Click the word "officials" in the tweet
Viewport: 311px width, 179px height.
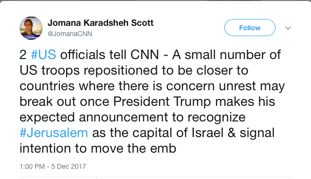click(x=83, y=55)
